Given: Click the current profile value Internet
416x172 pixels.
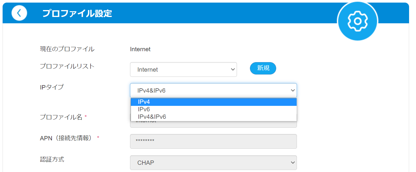Looking at the screenshot, I should pyautogui.click(x=140, y=49).
